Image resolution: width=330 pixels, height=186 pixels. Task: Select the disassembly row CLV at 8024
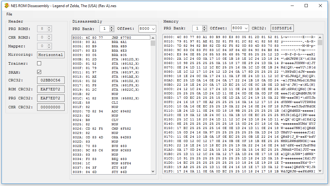point(111,120)
